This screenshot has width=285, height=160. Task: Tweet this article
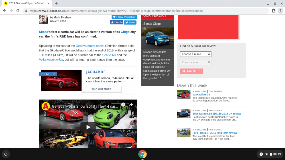130,22
